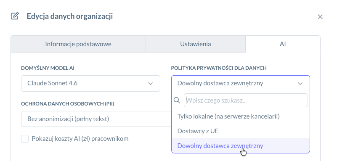The image size is (337, 161).
Task: Choose the Dostawcy z UE option
Action: tap(241, 131)
